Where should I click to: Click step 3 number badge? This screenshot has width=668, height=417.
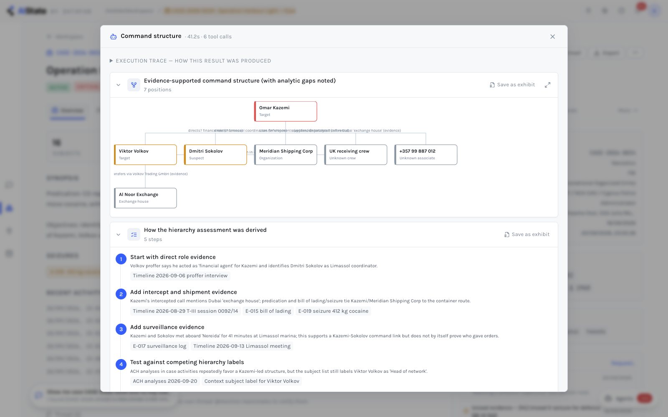coord(121,329)
